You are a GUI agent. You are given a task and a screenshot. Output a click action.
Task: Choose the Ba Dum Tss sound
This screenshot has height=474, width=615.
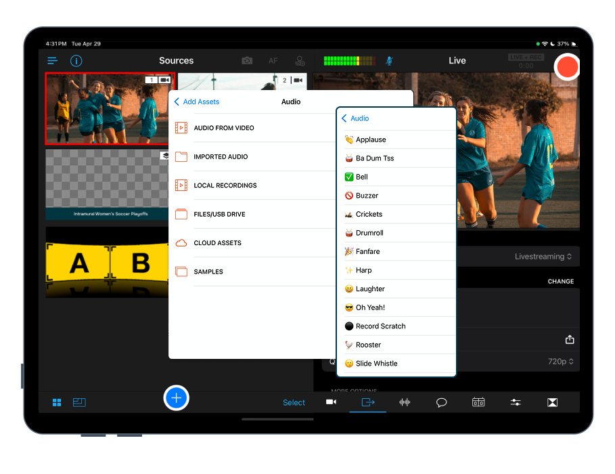[397, 158]
